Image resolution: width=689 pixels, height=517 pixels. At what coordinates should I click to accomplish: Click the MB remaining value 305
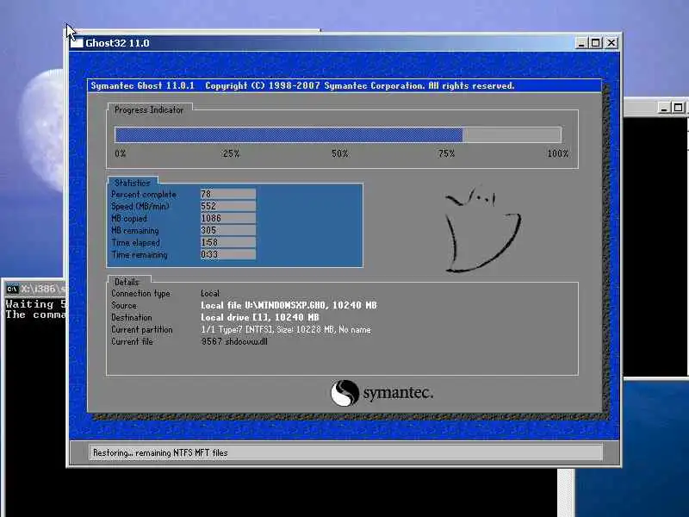click(x=228, y=230)
